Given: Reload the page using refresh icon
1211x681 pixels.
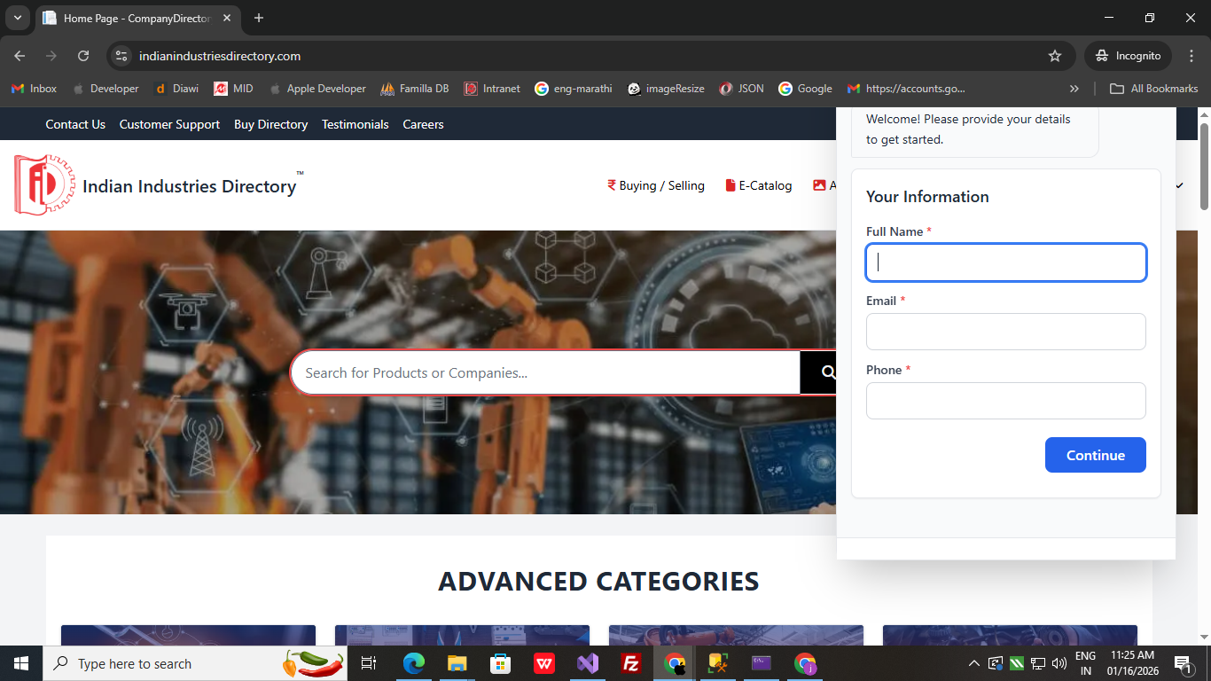Looking at the screenshot, I should pyautogui.click(x=83, y=56).
